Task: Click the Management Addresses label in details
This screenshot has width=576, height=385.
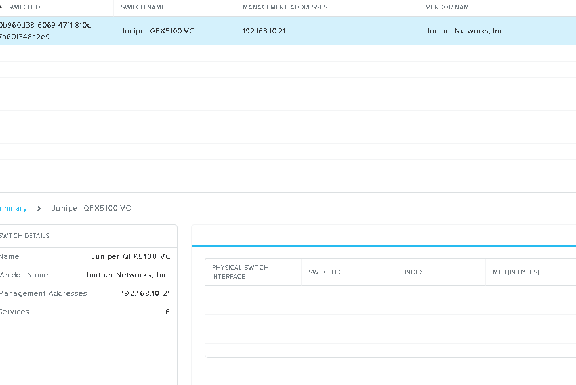Action: [x=43, y=293]
